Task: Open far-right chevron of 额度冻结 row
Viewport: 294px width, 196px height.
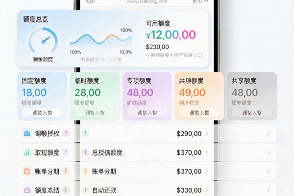Action: tap(269, 190)
